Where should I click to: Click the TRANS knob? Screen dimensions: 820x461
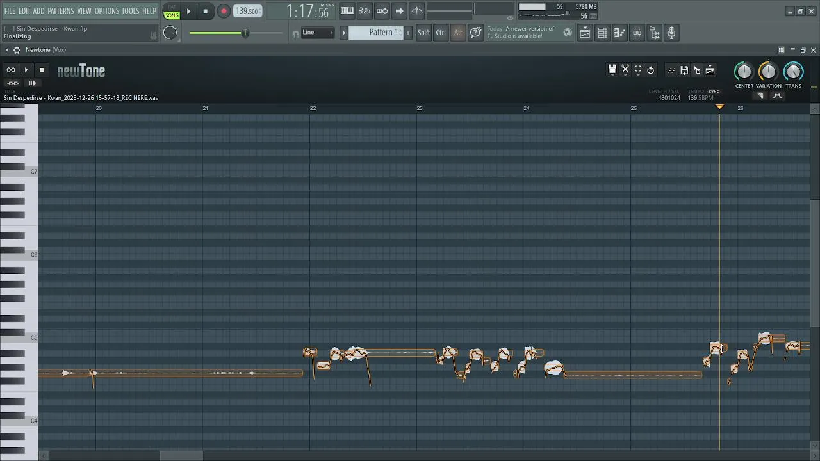(x=793, y=71)
